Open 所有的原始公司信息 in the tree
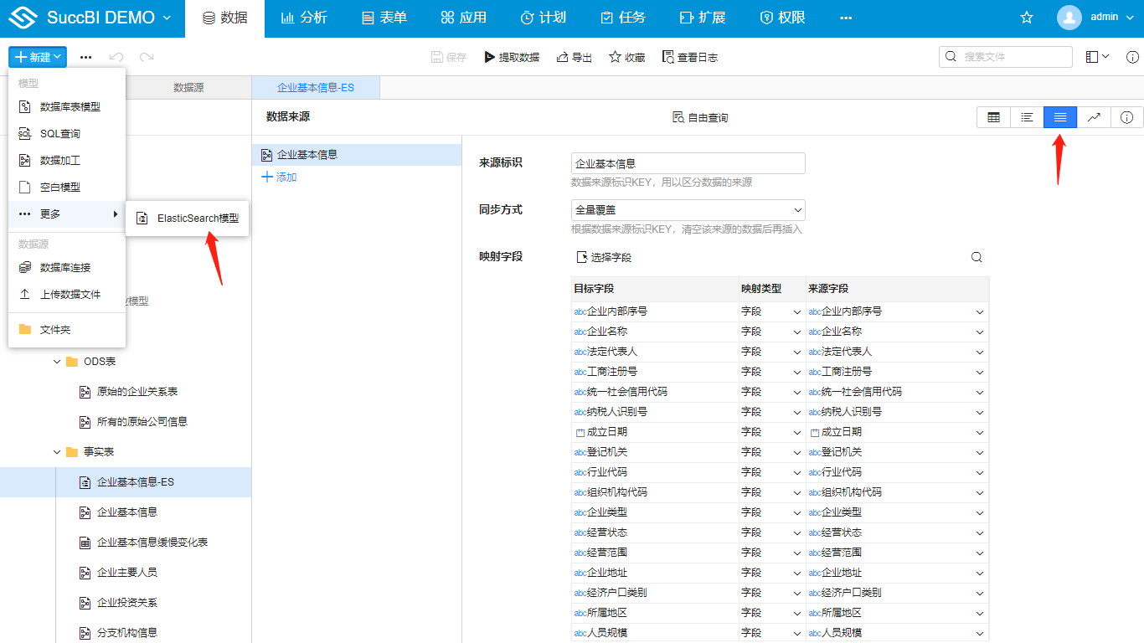 142,422
